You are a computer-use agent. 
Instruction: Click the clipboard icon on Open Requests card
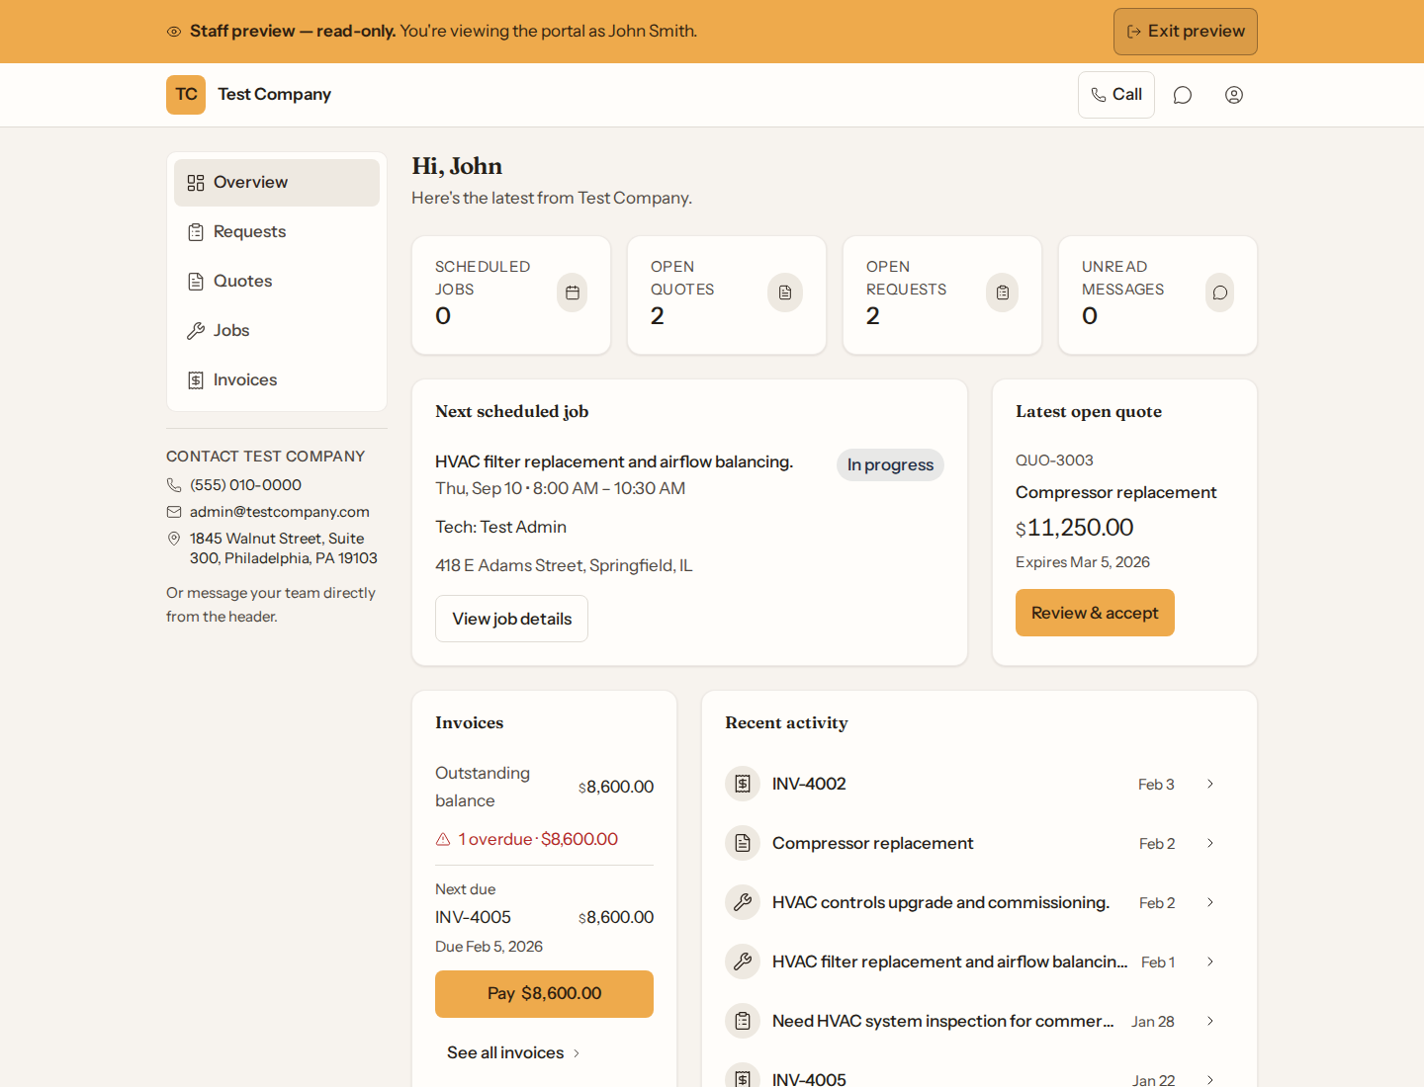(1003, 293)
